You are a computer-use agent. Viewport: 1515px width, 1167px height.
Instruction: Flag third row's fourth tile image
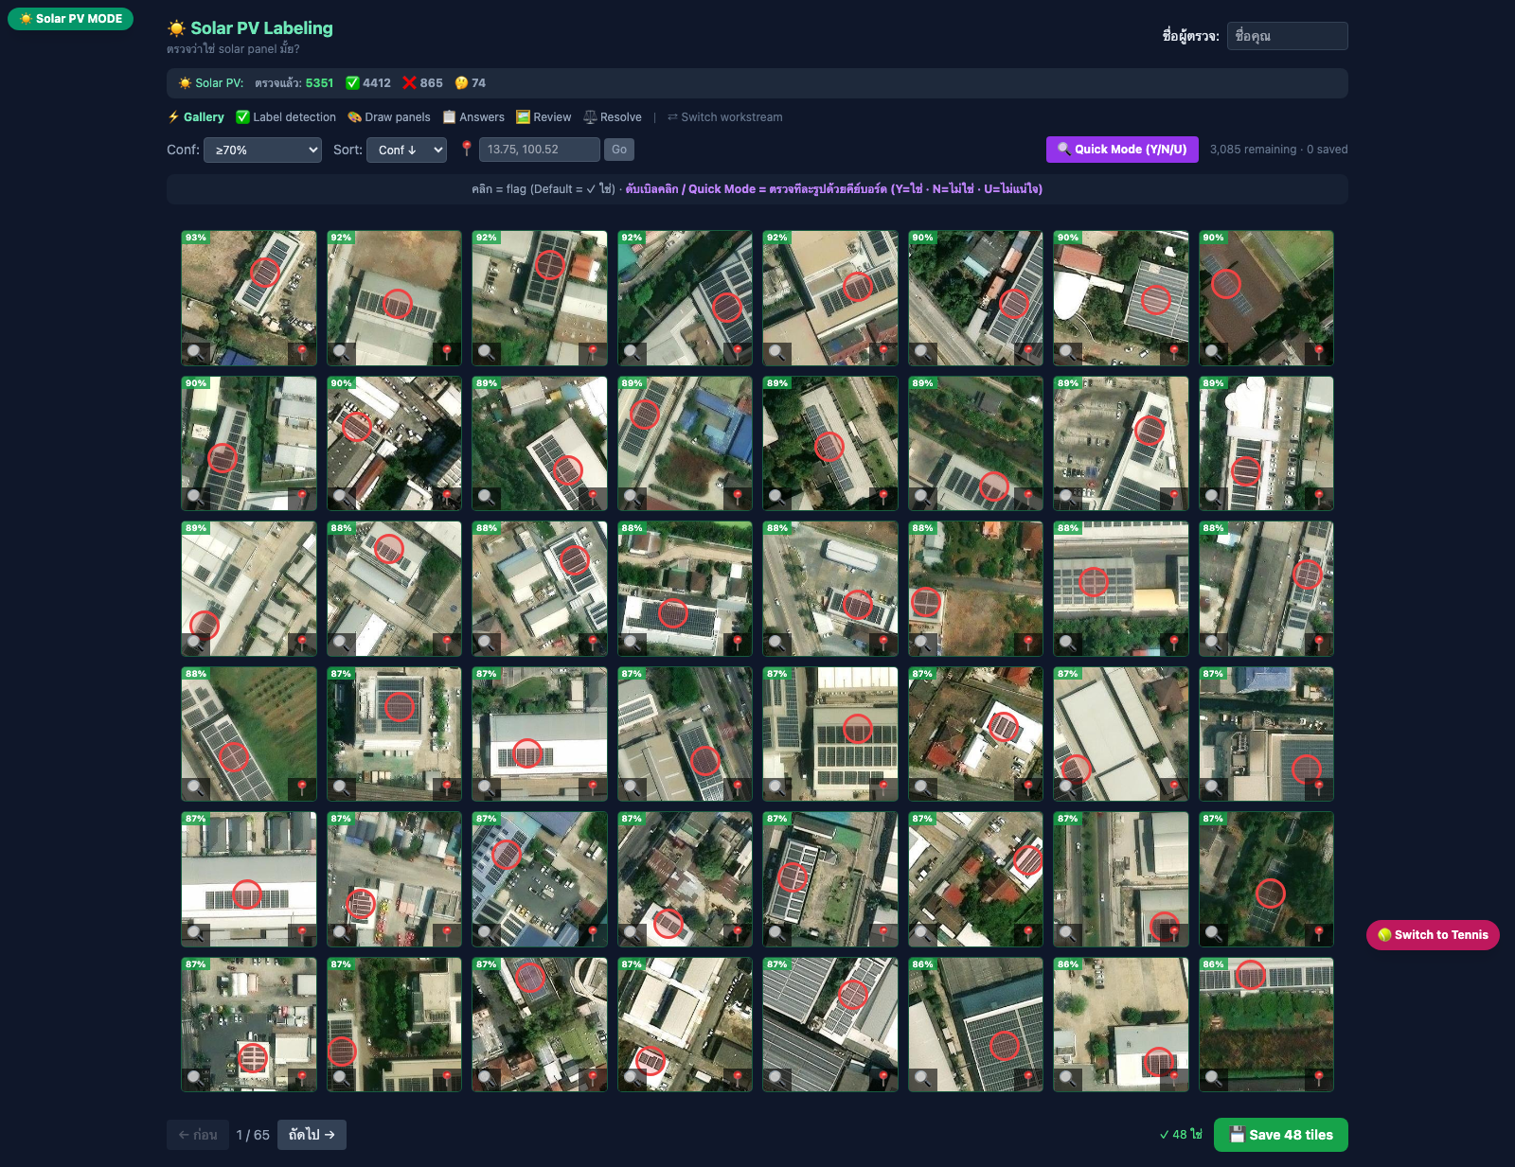[686, 589]
